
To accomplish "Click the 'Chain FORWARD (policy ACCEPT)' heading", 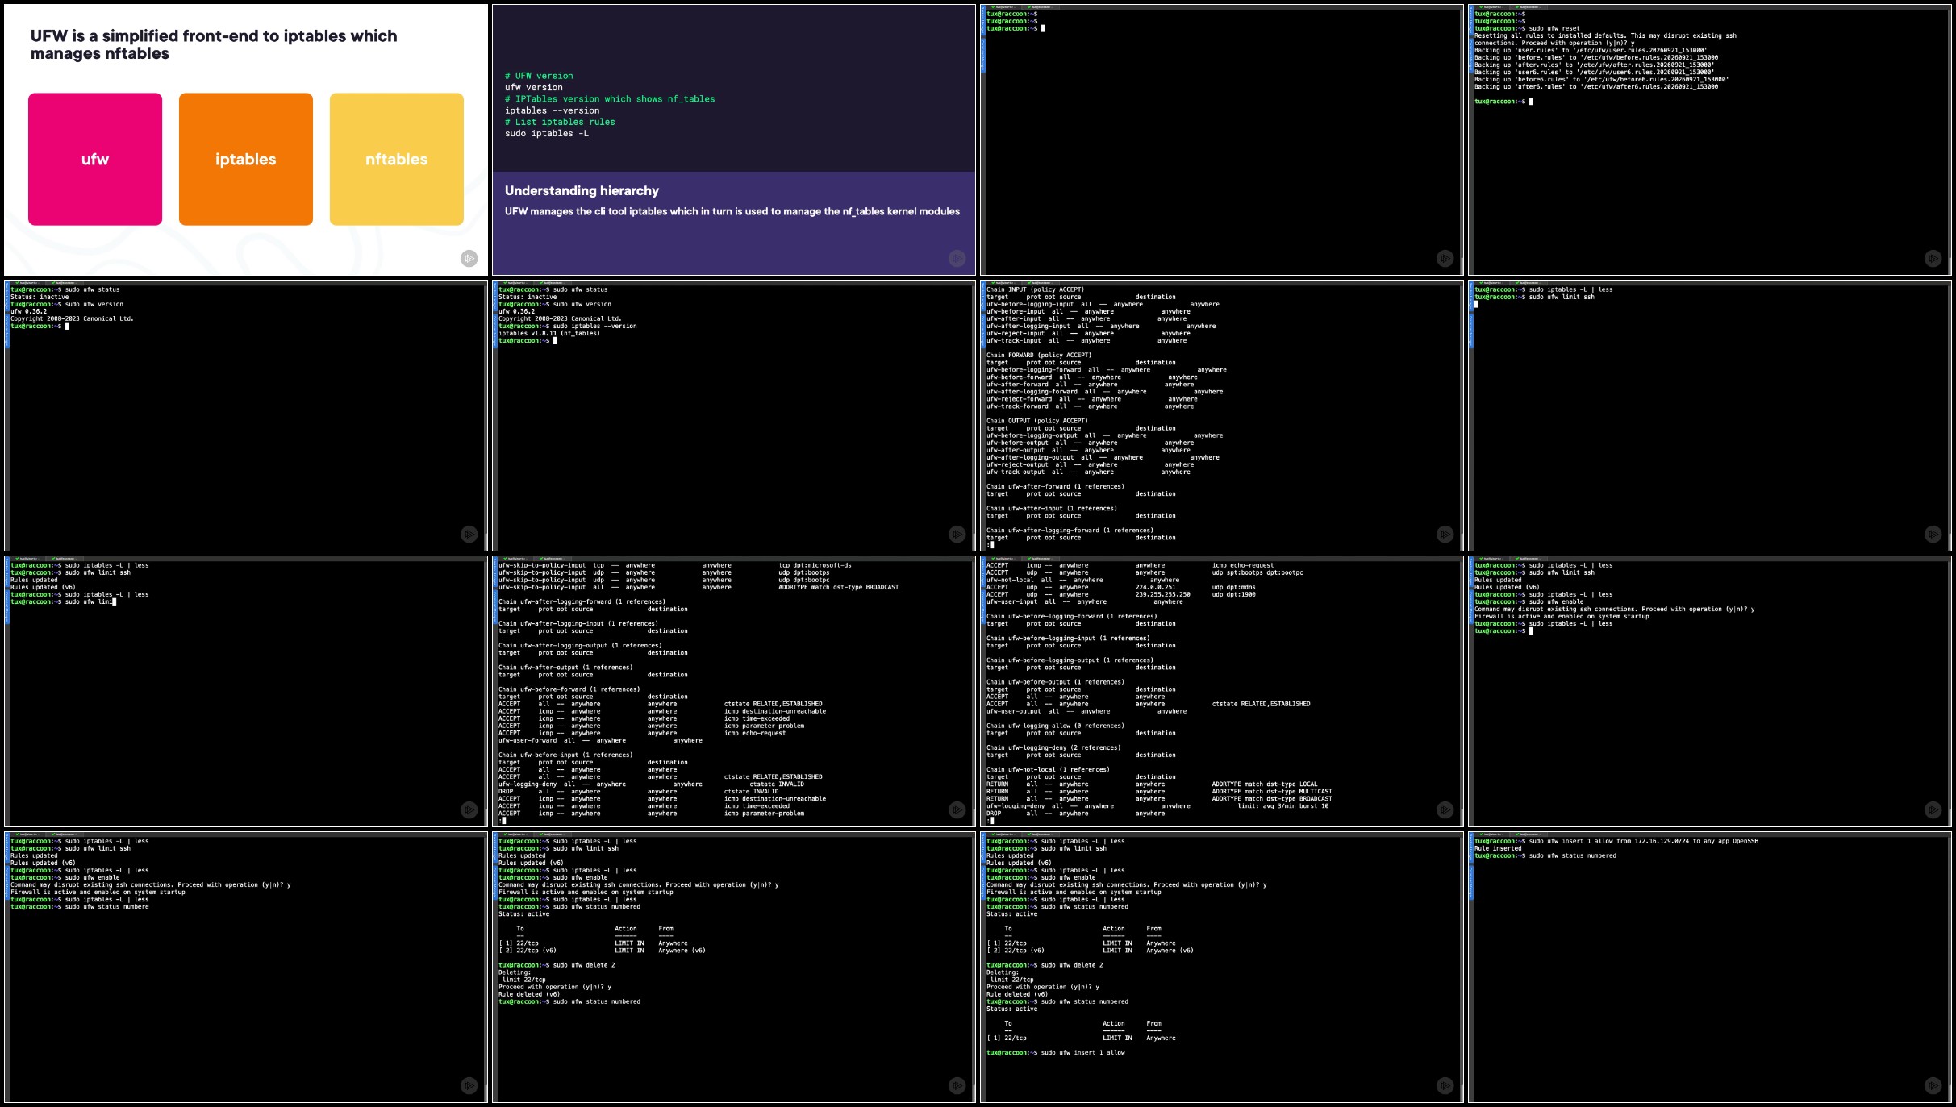I will point(1039,355).
